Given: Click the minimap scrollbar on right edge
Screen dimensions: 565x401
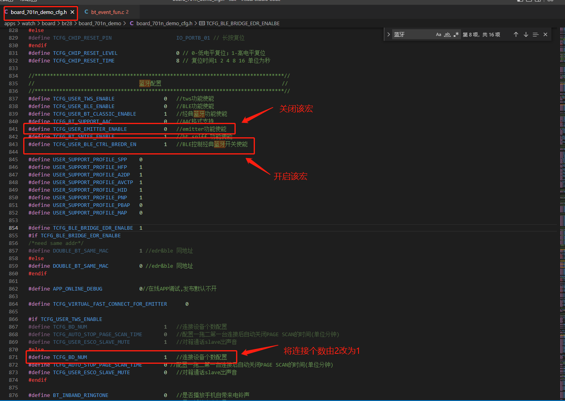Looking at the screenshot, I should (x=562, y=200).
